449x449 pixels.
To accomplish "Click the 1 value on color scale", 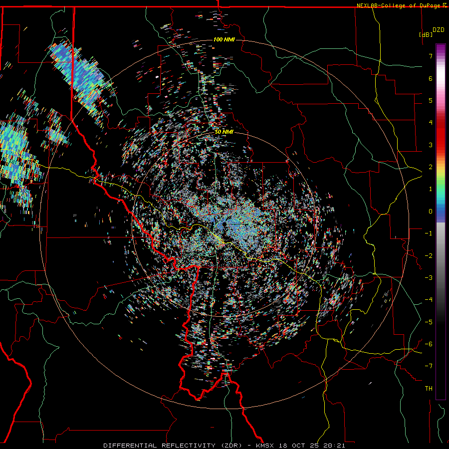I will click(431, 189).
